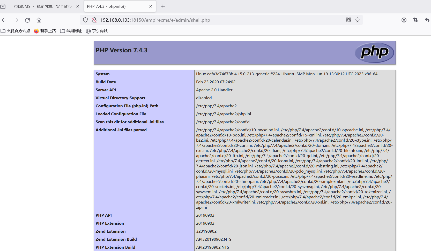Click the Server API label
This screenshot has height=251, width=431.
point(106,90)
